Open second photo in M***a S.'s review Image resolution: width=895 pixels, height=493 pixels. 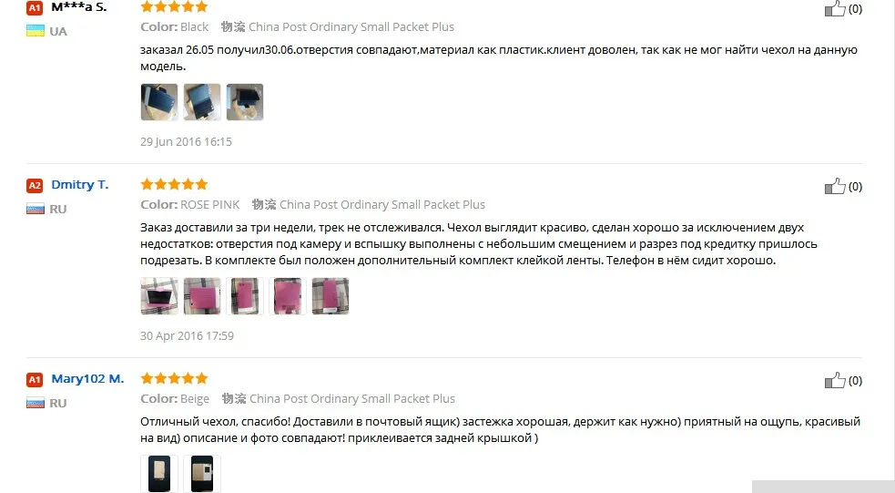pyautogui.click(x=202, y=102)
